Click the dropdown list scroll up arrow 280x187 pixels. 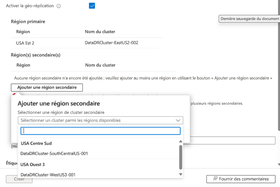180,141
